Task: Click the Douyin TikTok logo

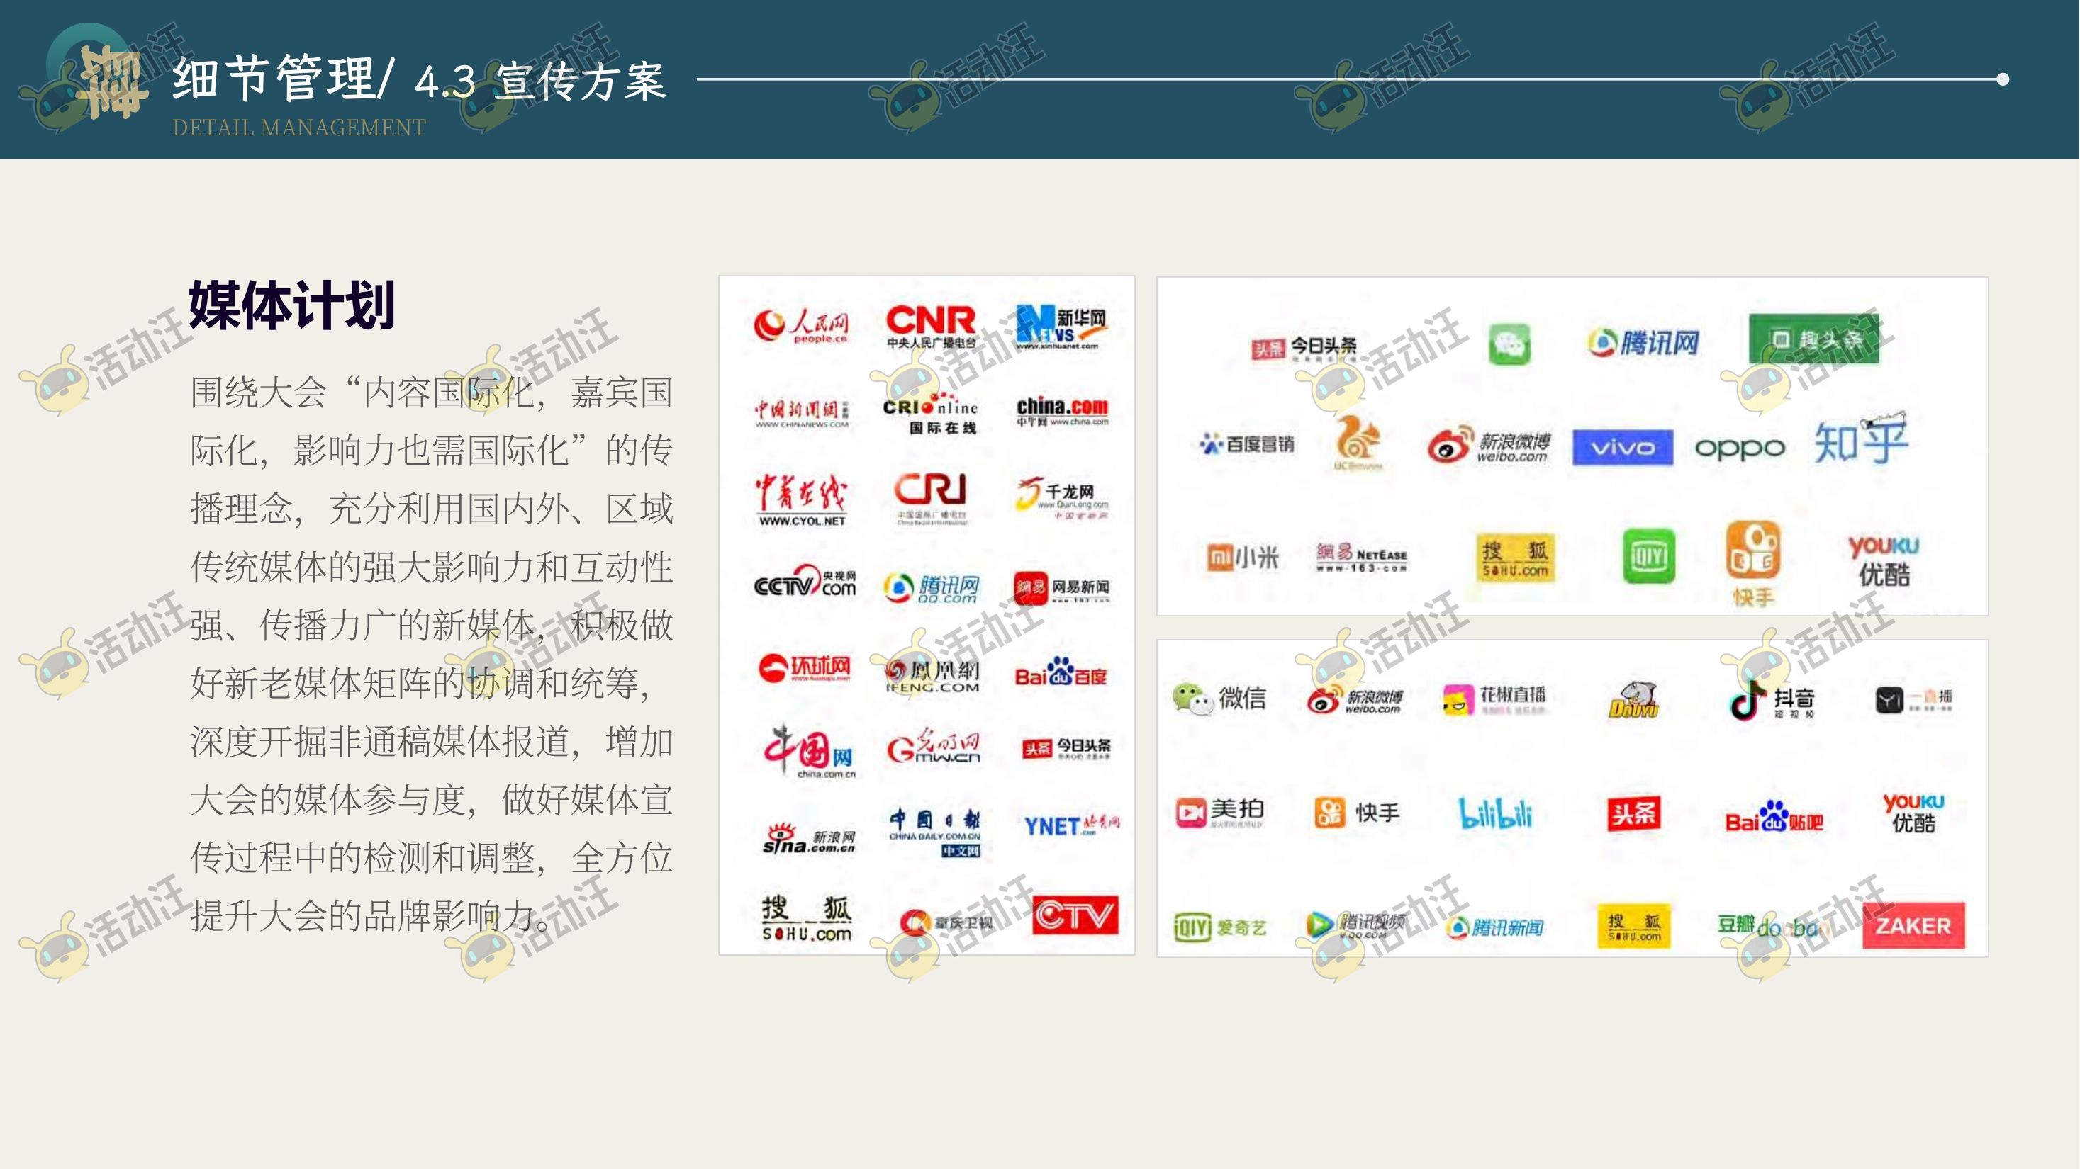Action: click(1772, 700)
